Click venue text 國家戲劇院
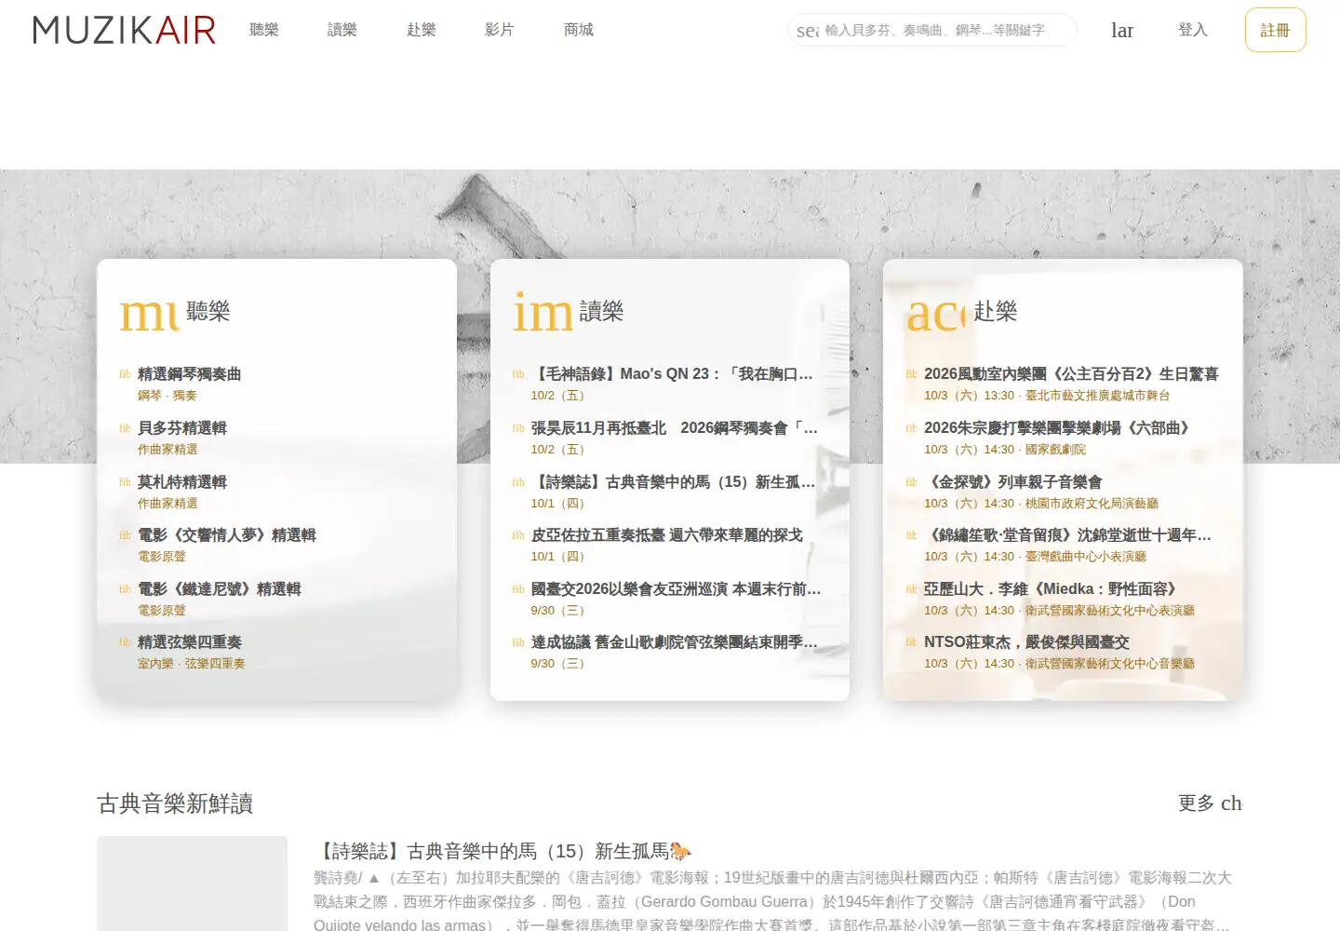 coord(1055,450)
